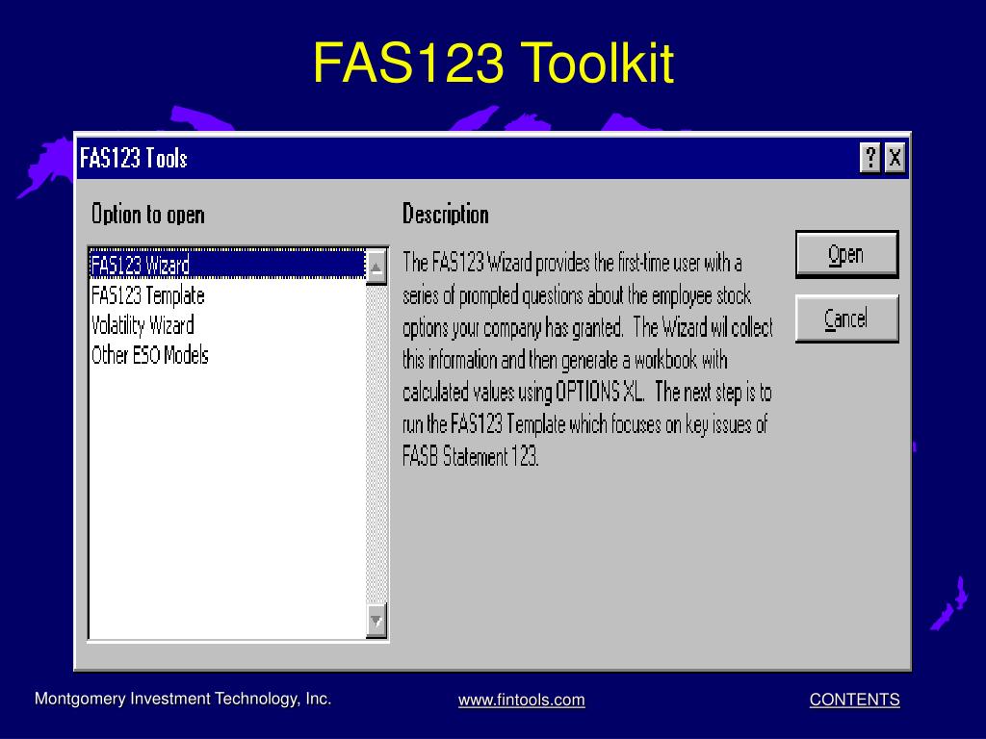This screenshot has height=739, width=986.
Task: Click the list scrollbar up arrow
Action: 376,267
